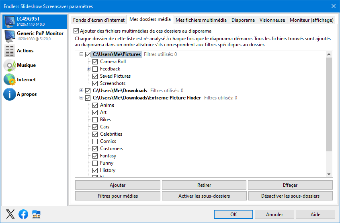Select the Generic PnP Monitor icon
The height and width of the screenshot is (223, 340).
click(10, 36)
